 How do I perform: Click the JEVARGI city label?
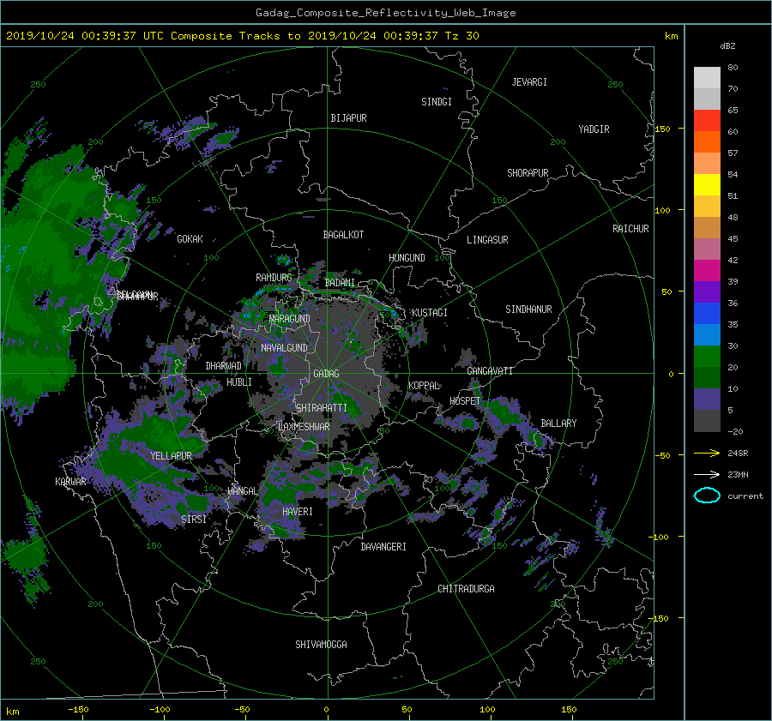click(529, 82)
